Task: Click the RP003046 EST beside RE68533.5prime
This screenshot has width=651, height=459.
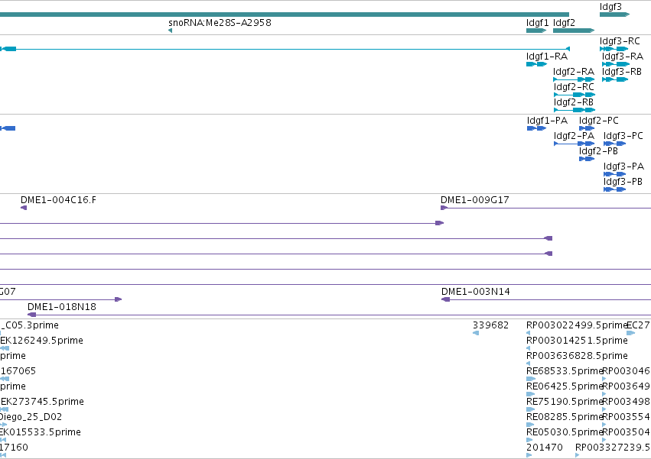Action: pos(604,379)
